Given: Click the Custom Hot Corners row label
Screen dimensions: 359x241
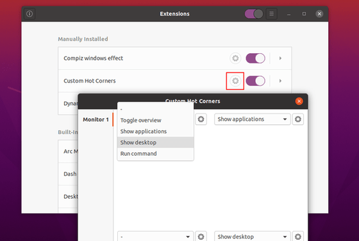Looking at the screenshot, I should [x=90, y=81].
